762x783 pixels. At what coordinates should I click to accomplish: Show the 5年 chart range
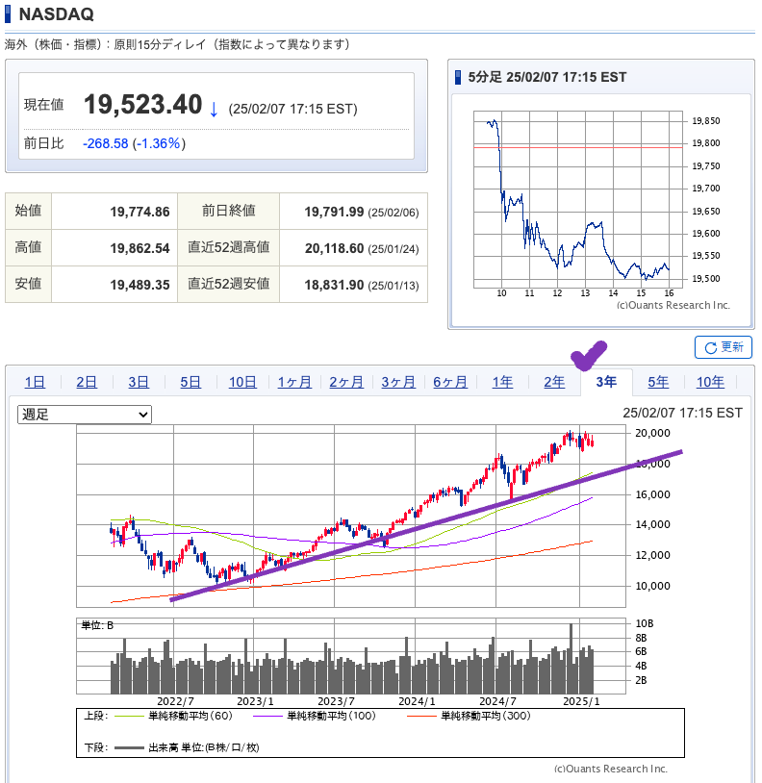click(658, 382)
